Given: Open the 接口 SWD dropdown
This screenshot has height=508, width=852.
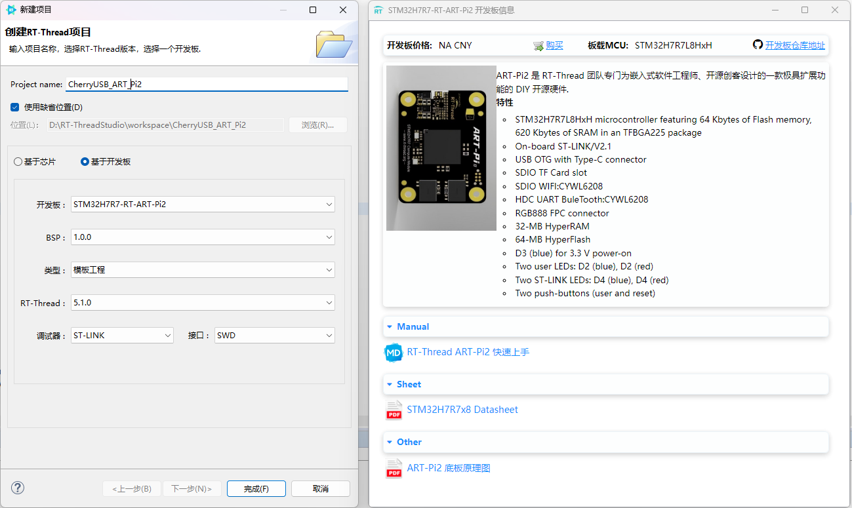Looking at the screenshot, I should pos(275,336).
